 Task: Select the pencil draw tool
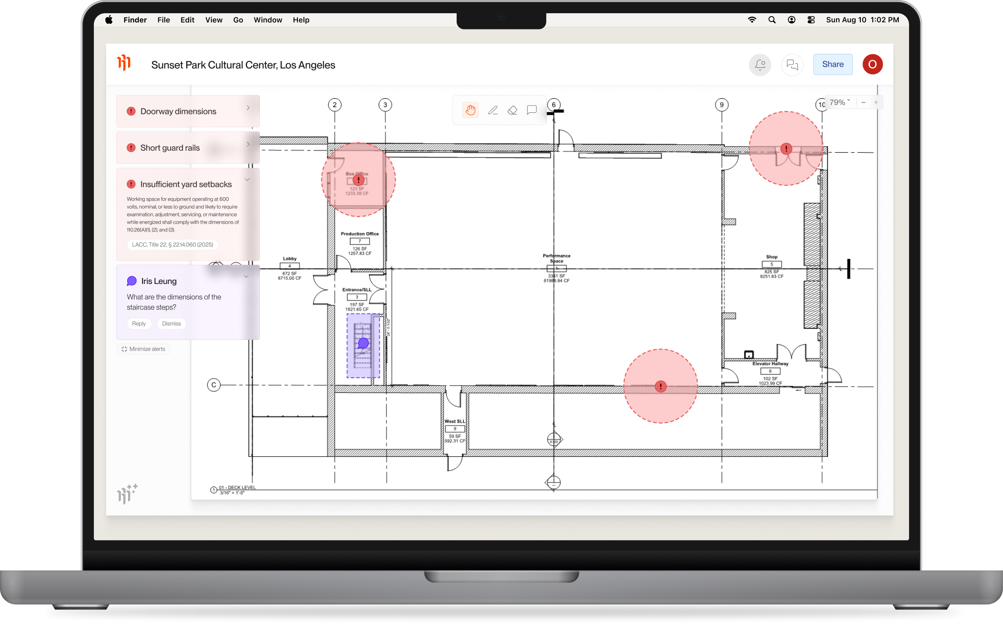pyautogui.click(x=493, y=110)
